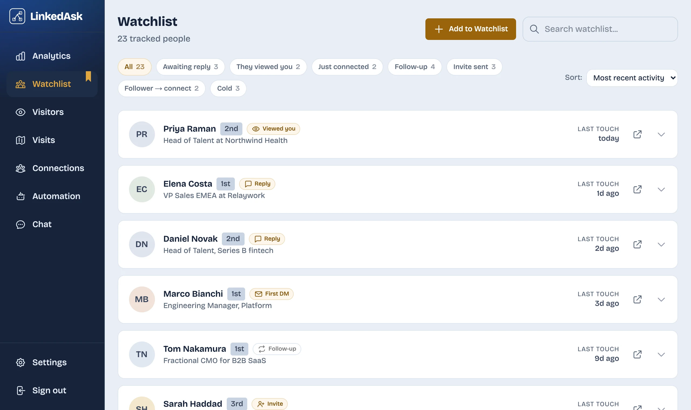This screenshot has height=410, width=691.
Task: Click the name Priya Raman
Action: pos(189,129)
